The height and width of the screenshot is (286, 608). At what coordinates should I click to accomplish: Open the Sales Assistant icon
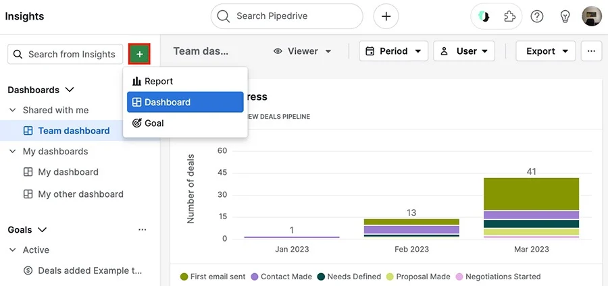[484, 17]
